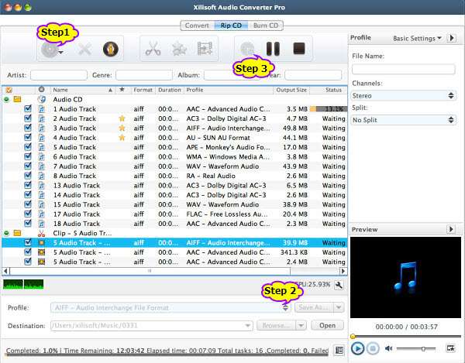Expand the Preview panel arrow

coord(451,229)
